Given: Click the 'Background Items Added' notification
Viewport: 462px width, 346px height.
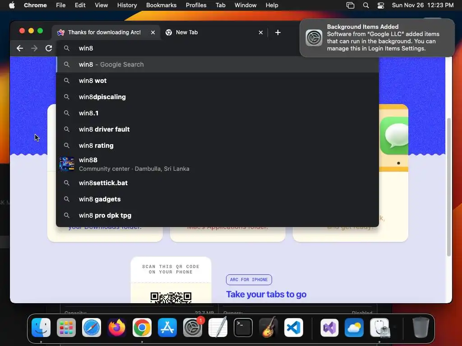Looking at the screenshot, I should pyautogui.click(x=377, y=38).
